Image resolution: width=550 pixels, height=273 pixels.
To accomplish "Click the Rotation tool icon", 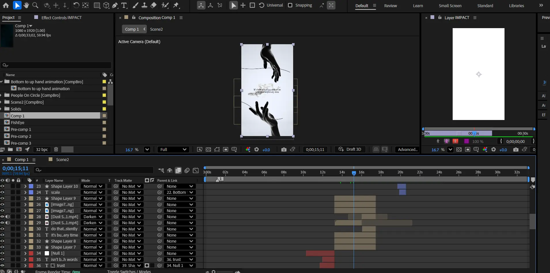I will (x=76, y=5).
